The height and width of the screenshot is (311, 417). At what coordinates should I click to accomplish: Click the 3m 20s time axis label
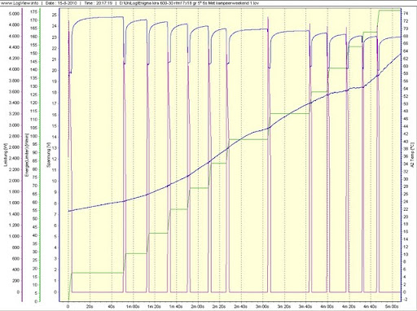click(284, 306)
